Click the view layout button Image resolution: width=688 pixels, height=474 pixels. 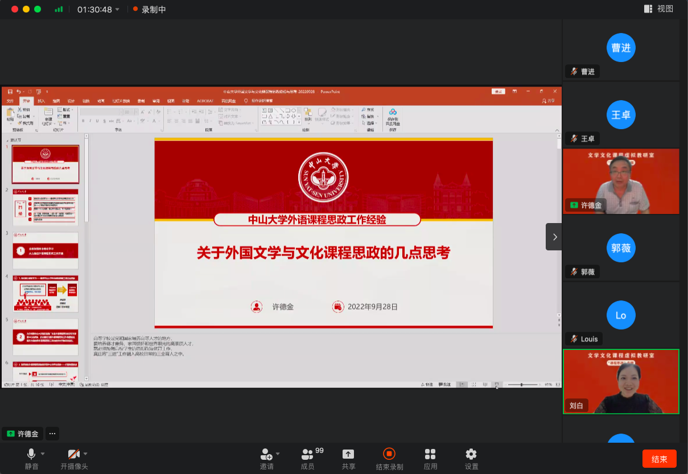click(x=658, y=9)
